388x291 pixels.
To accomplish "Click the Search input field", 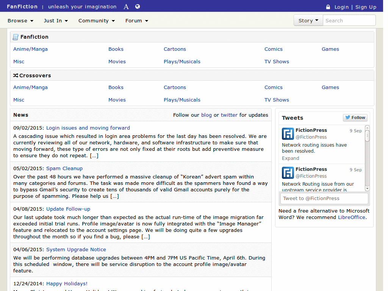I will coord(349,20).
